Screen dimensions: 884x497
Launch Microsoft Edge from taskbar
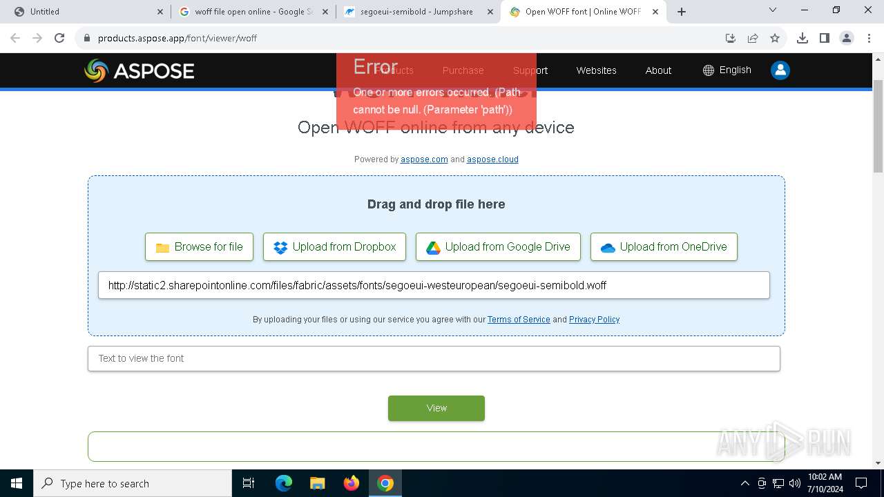284,483
